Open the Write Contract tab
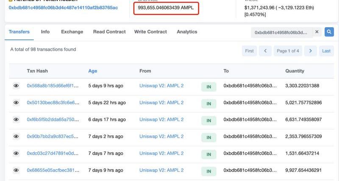The height and width of the screenshot is (181, 339). 150,32
